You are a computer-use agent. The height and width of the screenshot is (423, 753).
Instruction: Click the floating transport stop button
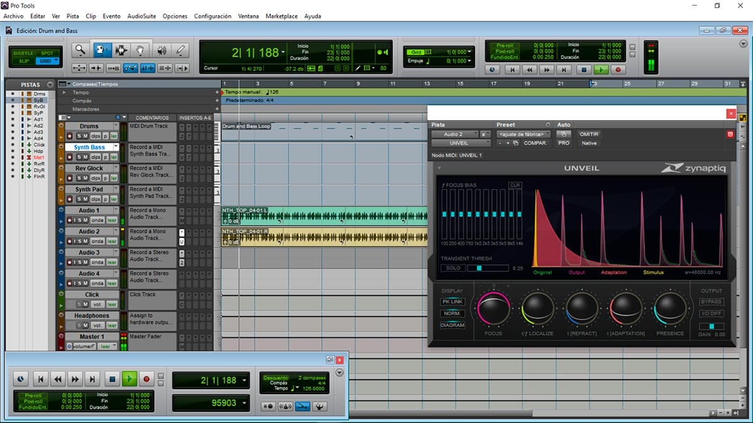[x=112, y=379]
